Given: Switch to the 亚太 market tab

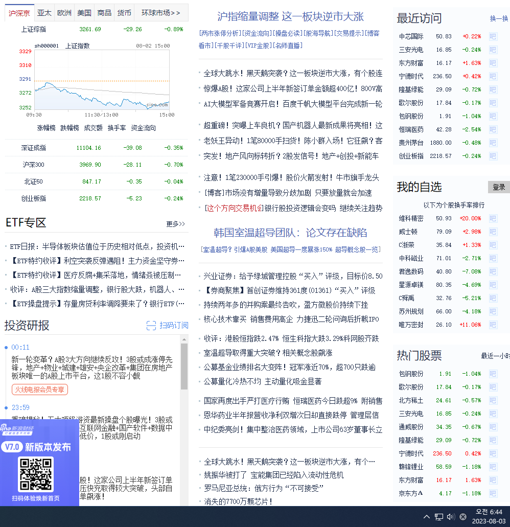Looking at the screenshot, I should click(44, 13).
